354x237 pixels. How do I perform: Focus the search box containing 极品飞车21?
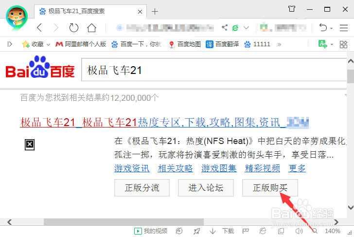coord(214,70)
